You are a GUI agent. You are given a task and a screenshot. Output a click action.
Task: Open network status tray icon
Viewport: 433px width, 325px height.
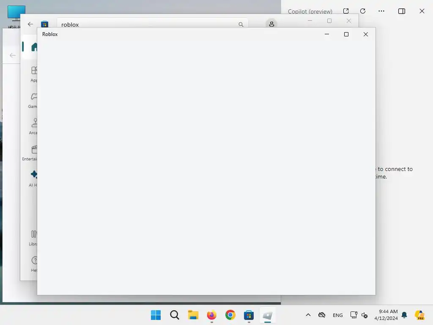click(x=354, y=315)
